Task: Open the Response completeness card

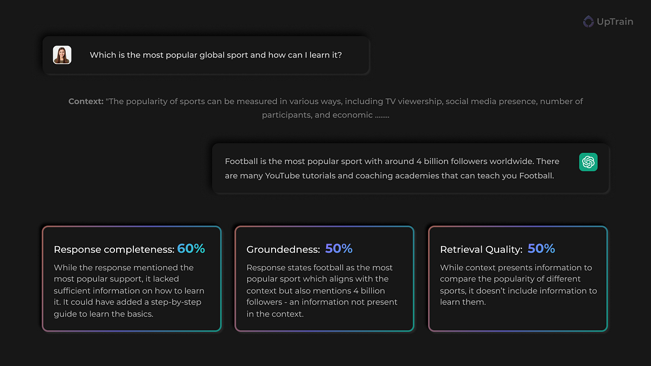Action: (x=132, y=279)
